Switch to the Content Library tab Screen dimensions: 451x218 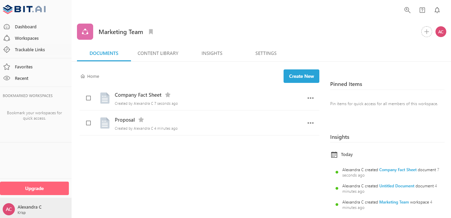pos(158,53)
